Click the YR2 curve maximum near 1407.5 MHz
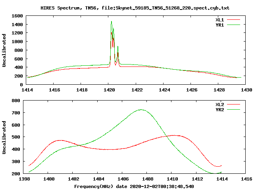Image resolution: width=254 pixels, height=190 pixels. [141, 110]
